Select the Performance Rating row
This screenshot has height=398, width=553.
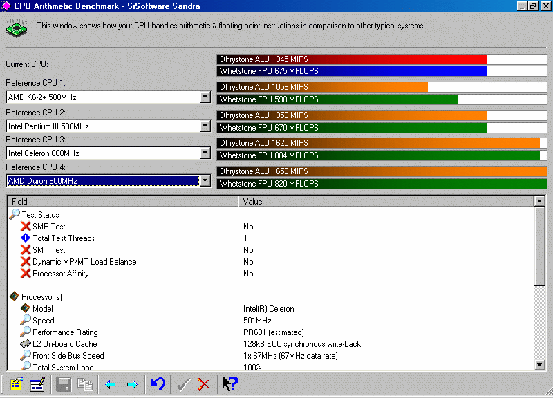coord(270,332)
